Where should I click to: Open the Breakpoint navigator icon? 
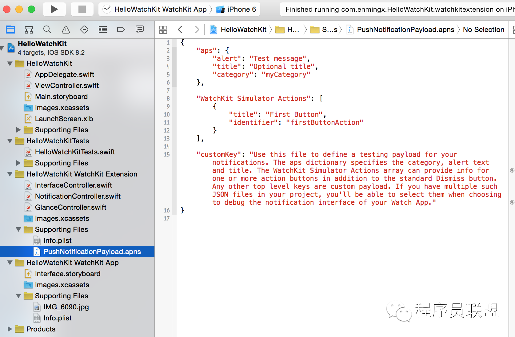[121, 30]
